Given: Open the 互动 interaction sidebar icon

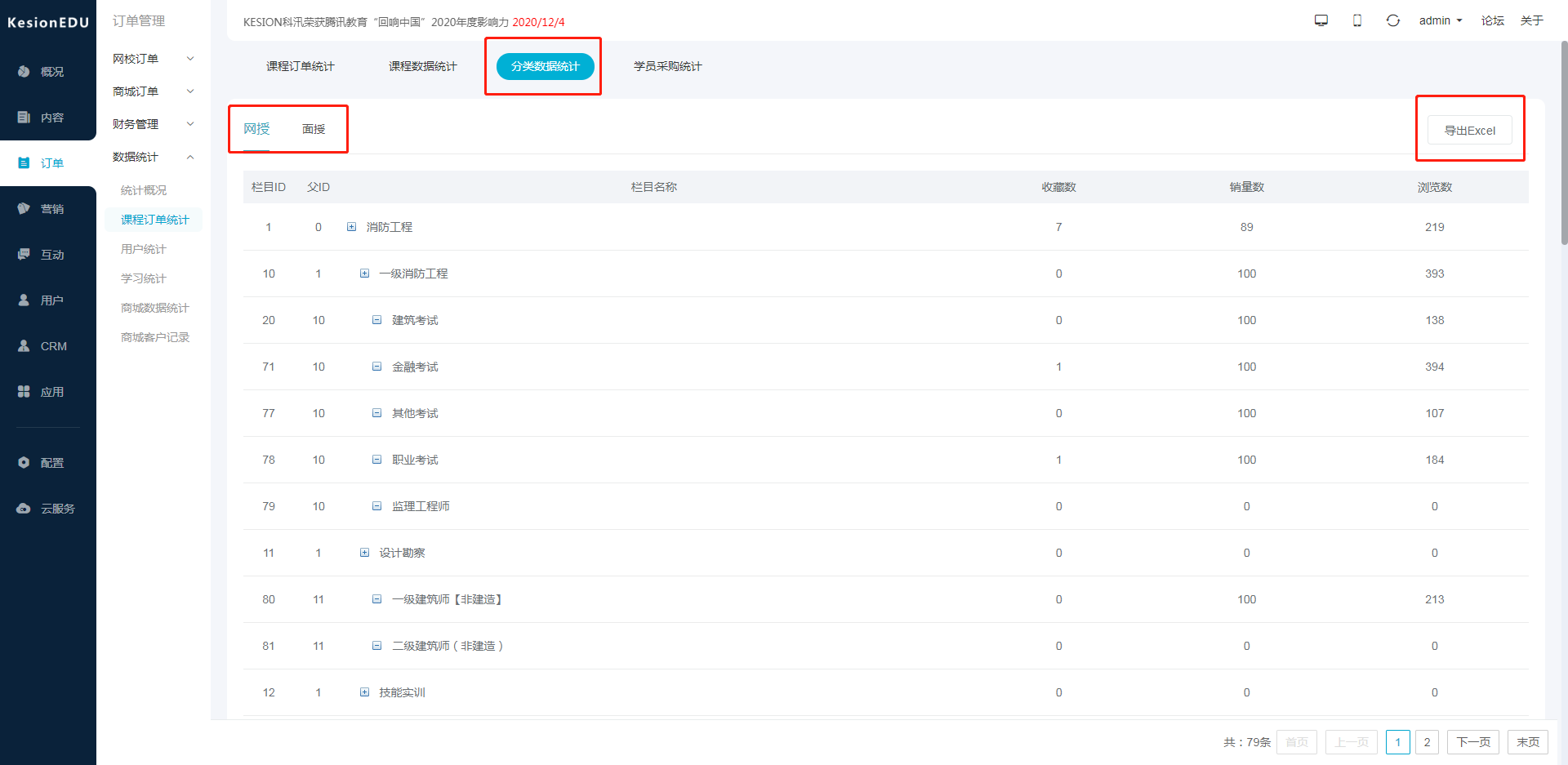Looking at the screenshot, I should (x=24, y=255).
